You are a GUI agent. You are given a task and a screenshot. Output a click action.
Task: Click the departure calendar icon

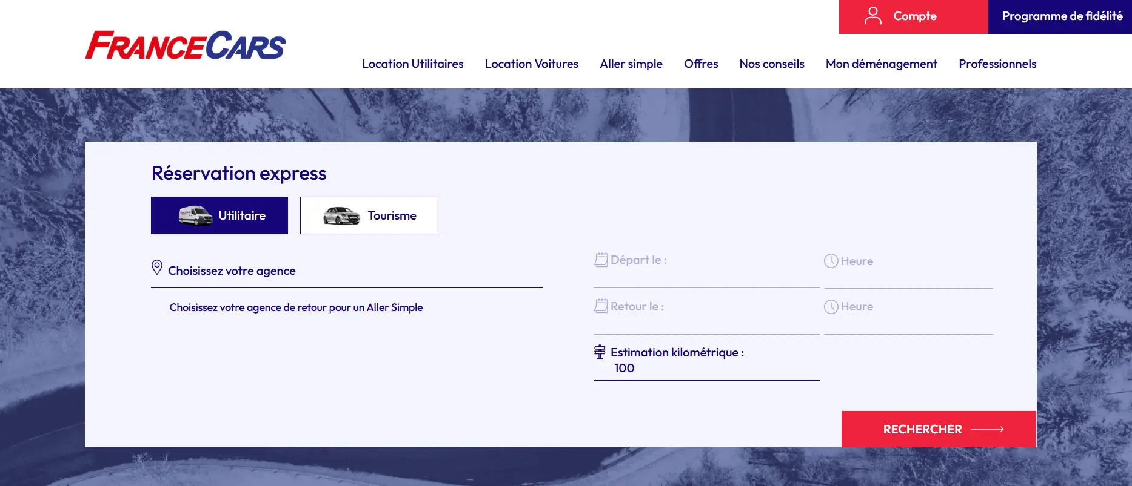tap(601, 260)
